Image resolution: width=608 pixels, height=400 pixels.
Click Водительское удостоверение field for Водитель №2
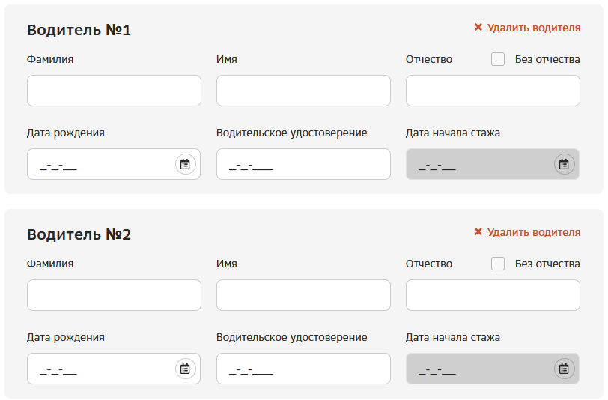click(x=303, y=369)
